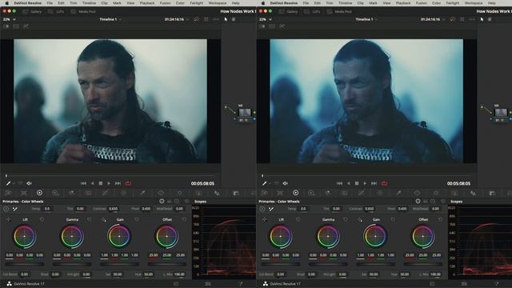Open 01:24:16:16 timecode dropdown in right window

click(x=433, y=19)
